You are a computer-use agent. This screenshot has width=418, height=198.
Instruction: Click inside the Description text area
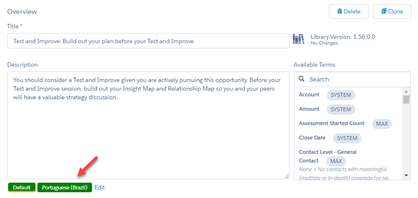coord(148,125)
